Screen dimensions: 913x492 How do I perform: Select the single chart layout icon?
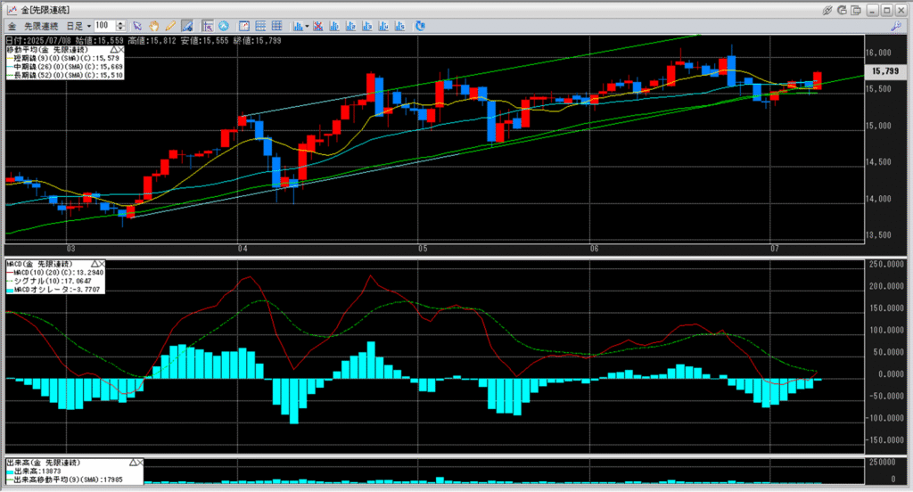(244, 26)
